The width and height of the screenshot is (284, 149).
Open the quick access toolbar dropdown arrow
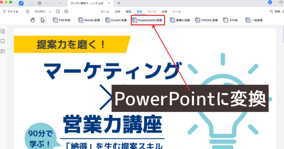point(60,3)
